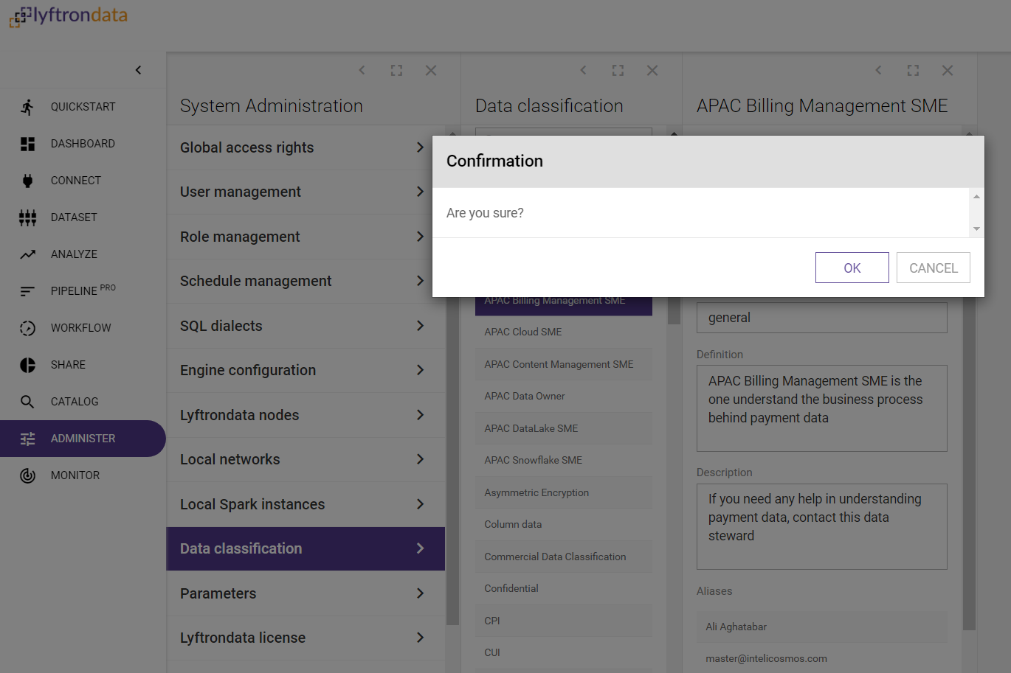Image resolution: width=1011 pixels, height=673 pixels.
Task: Click Ali Aghatabar alias entry
Action: click(822, 627)
